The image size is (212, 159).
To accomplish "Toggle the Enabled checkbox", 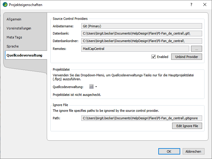I will 154,57.
